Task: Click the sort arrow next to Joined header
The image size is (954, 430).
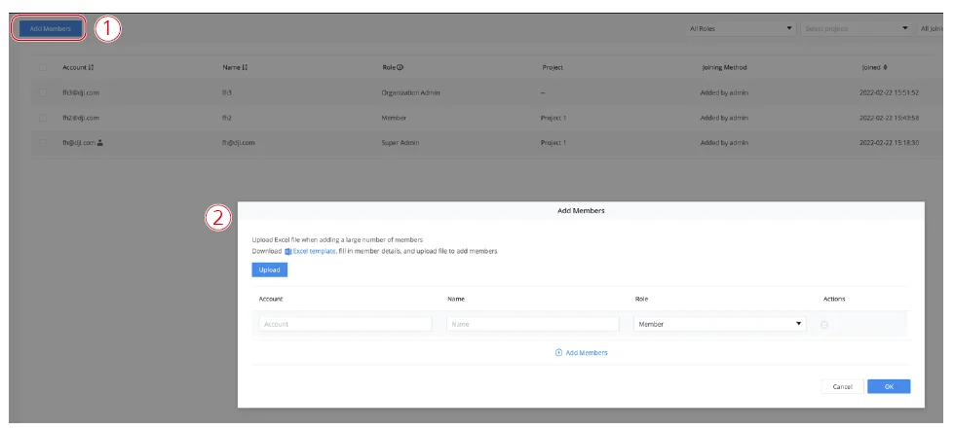Action: point(885,67)
